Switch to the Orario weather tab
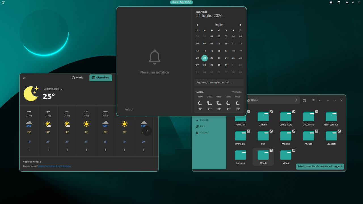 click(x=78, y=78)
